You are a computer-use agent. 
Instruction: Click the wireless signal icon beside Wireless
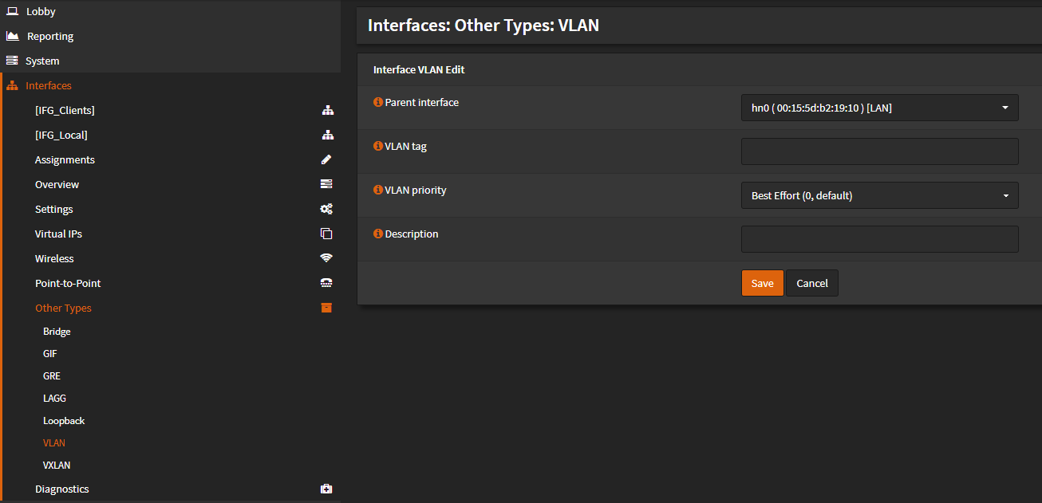pyautogui.click(x=326, y=258)
